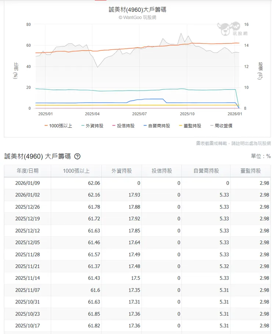Image resolution: width=272 pixels, height=334 pixels.
Task: Click the help question-mark icon beside 大戶籌碼
Action: click(78, 157)
